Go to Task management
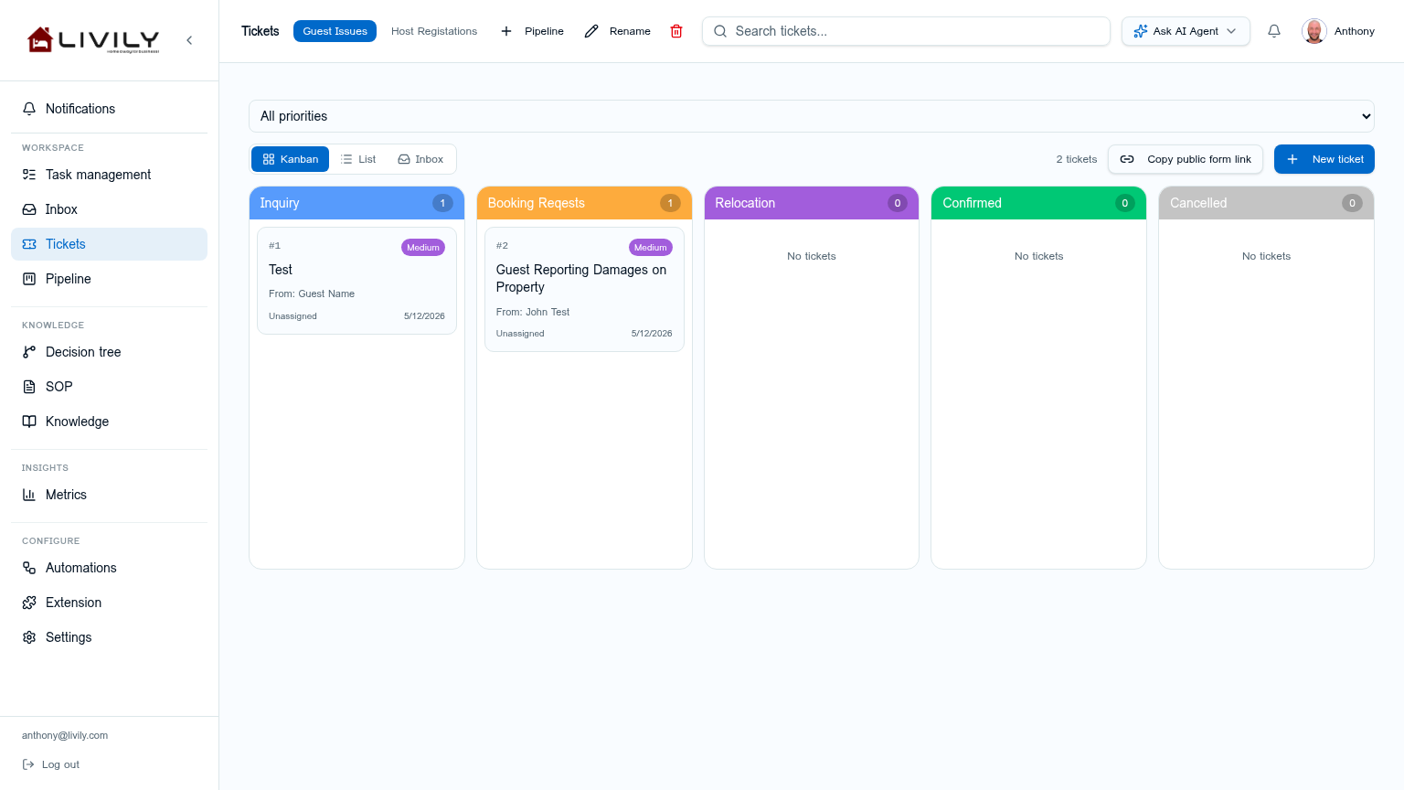The image size is (1404, 790). 109,175
